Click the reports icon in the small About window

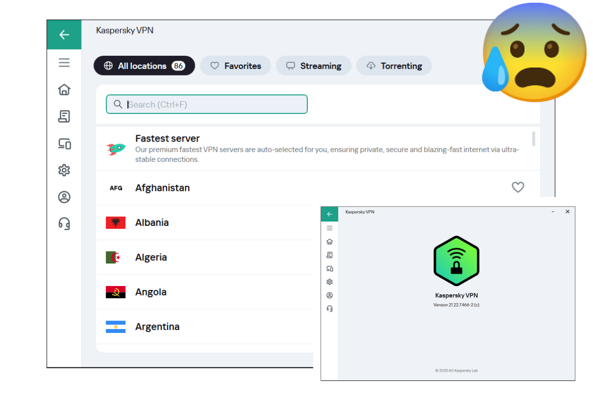[x=330, y=255]
